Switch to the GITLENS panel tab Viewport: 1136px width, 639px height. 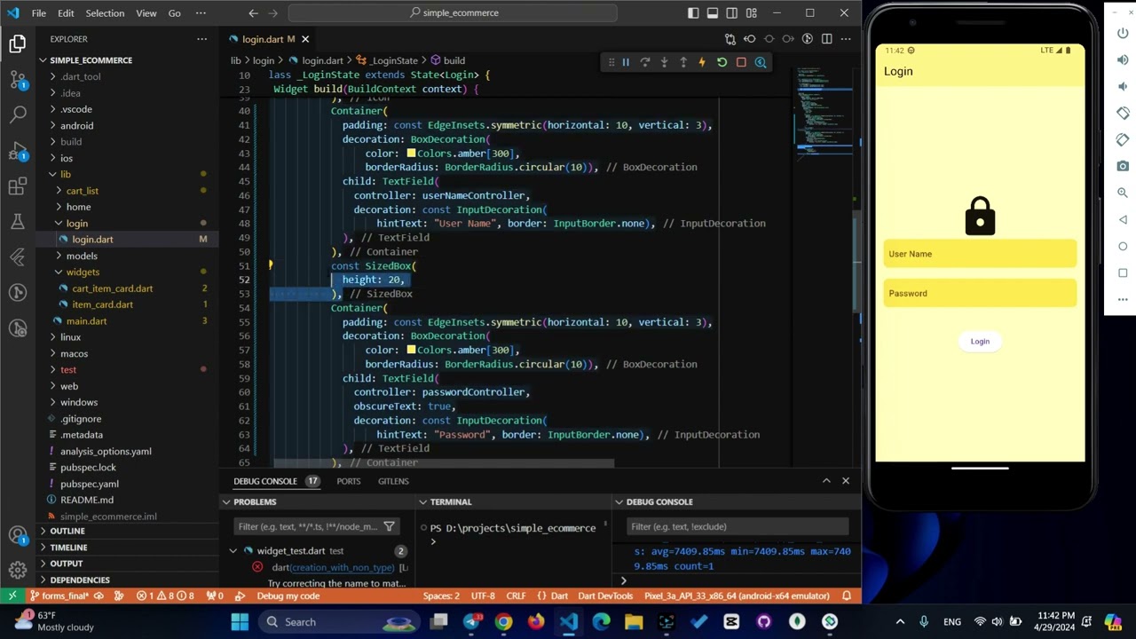(x=393, y=481)
